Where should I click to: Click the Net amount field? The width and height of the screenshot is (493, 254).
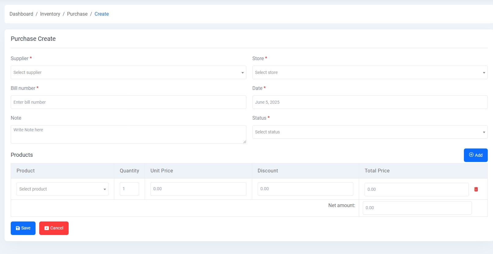coord(417,208)
